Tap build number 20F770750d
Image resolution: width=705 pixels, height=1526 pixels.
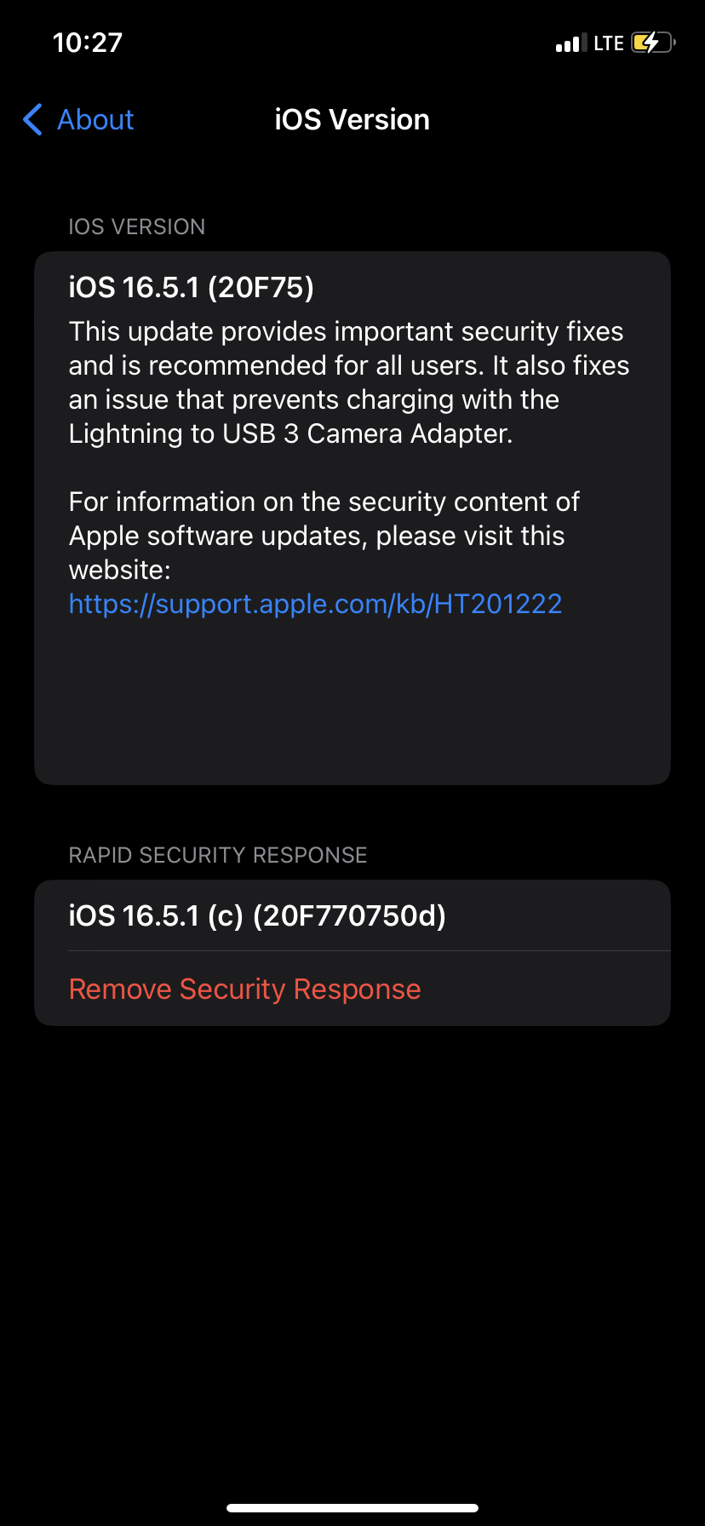(350, 916)
